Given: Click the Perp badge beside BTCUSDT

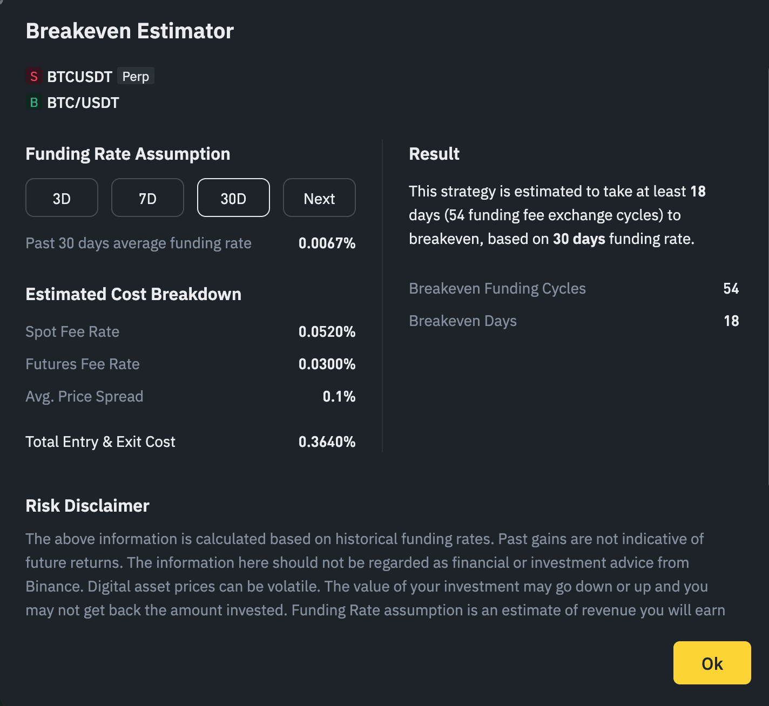Looking at the screenshot, I should pos(136,76).
